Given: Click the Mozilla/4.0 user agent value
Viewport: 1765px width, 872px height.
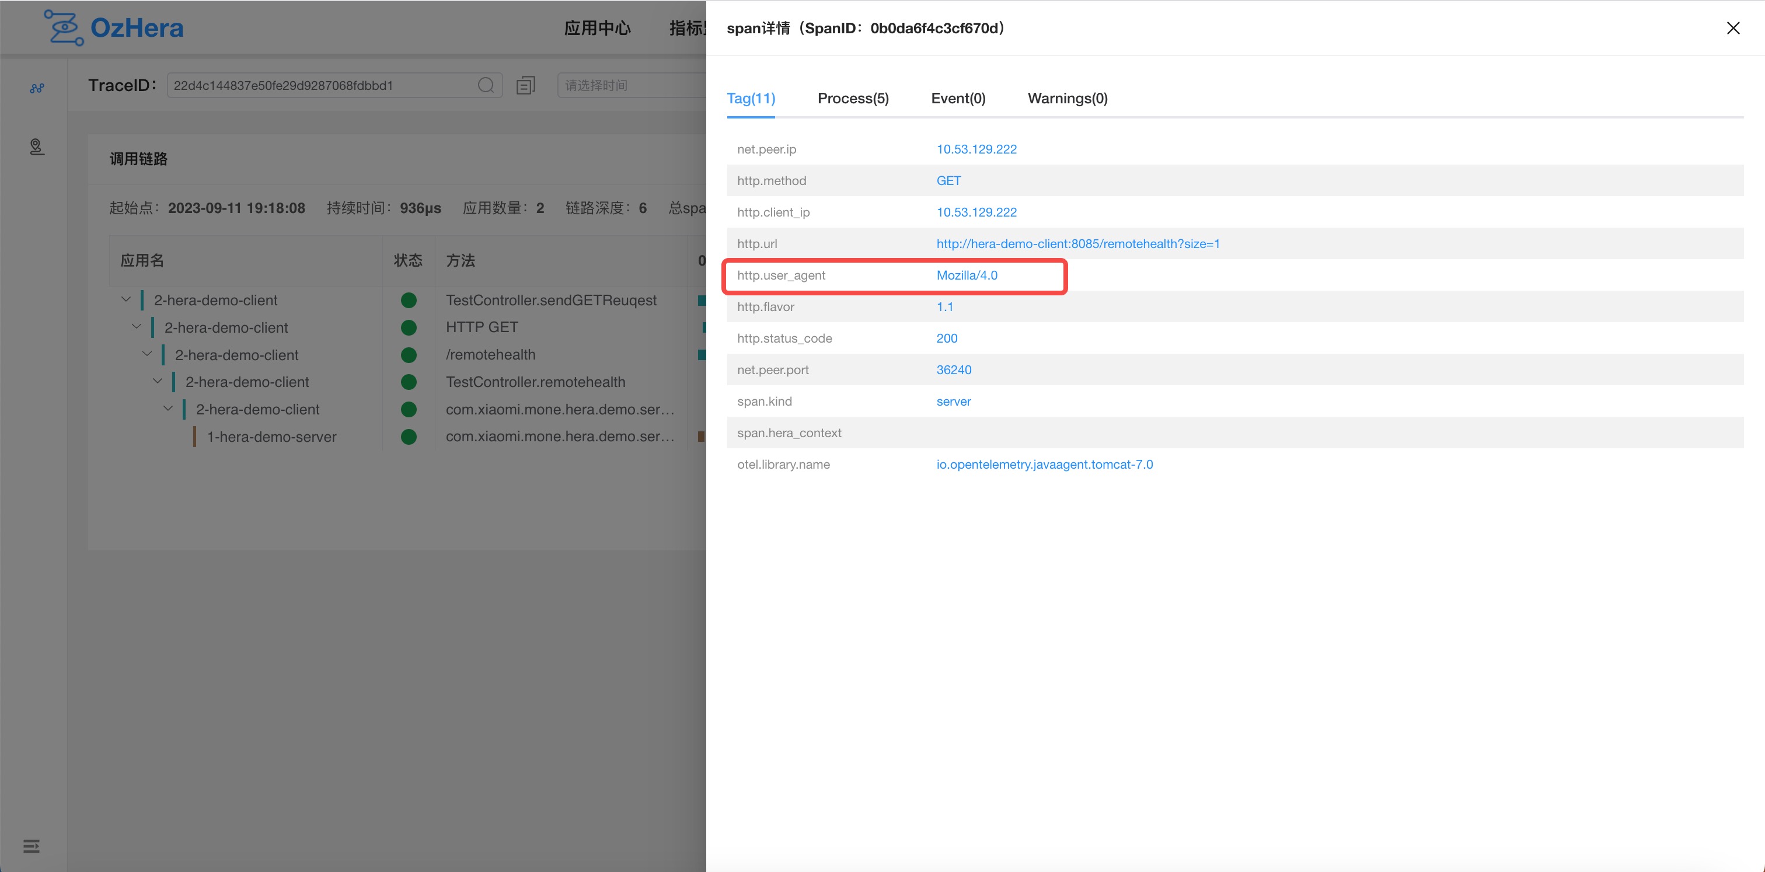Looking at the screenshot, I should (x=967, y=275).
